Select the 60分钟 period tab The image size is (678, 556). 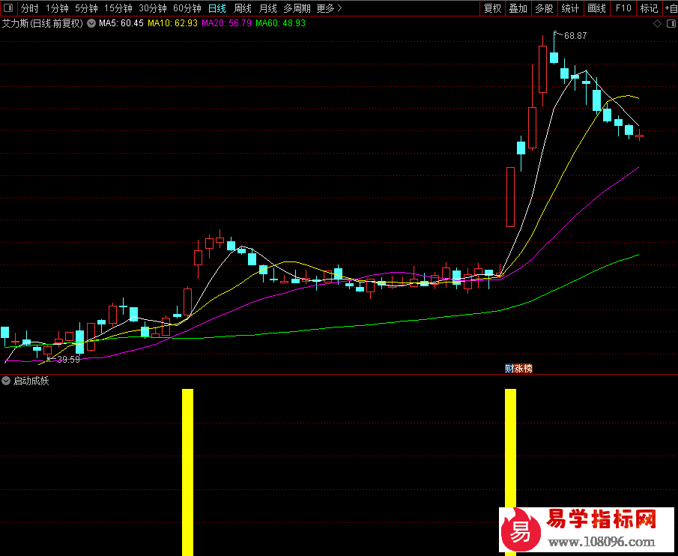pyautogui.click(x=187, y=8)
